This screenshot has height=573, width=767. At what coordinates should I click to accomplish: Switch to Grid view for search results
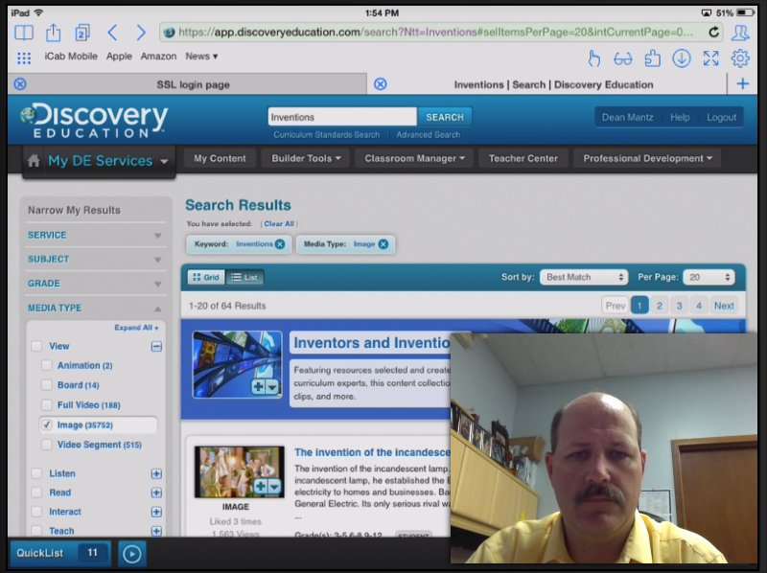206,276
